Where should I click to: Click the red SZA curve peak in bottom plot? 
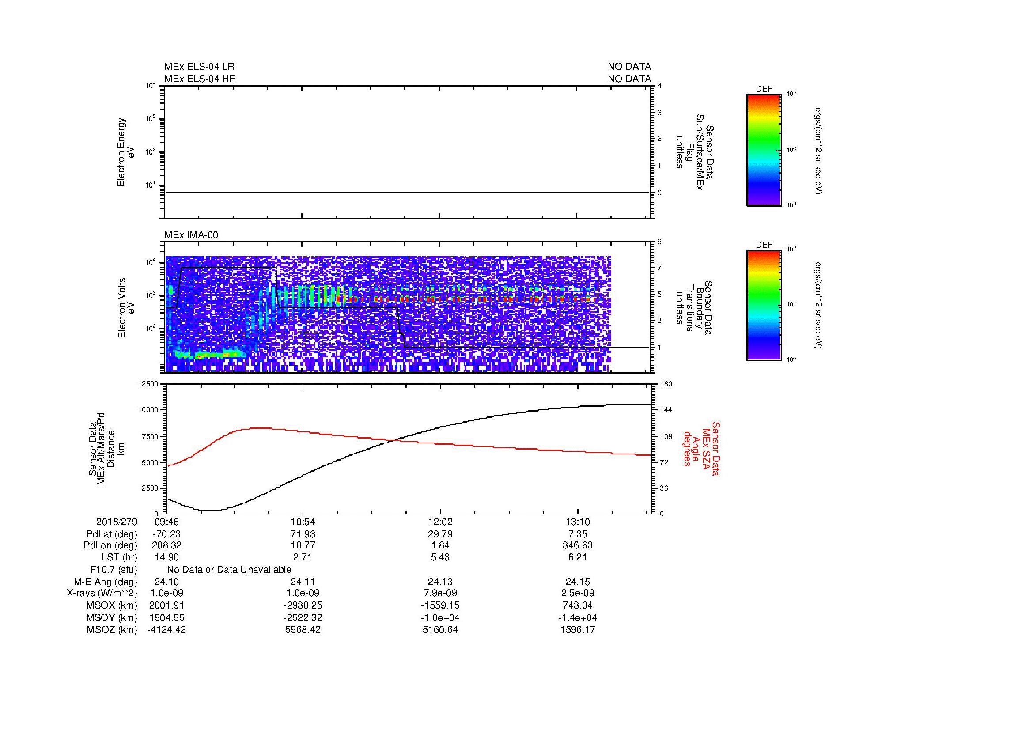pyautogui.click(x=261, y=428)
